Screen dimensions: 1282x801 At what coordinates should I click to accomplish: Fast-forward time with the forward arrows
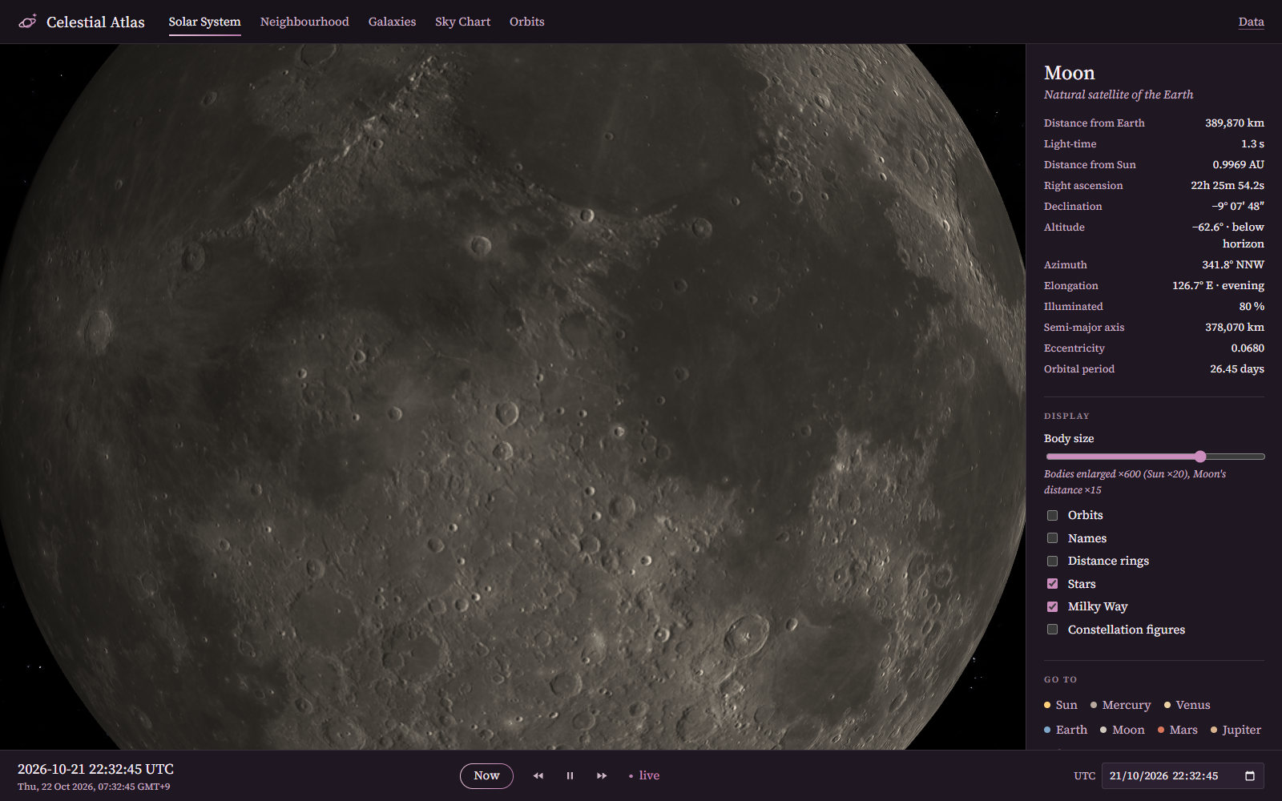tap(602, 775)
